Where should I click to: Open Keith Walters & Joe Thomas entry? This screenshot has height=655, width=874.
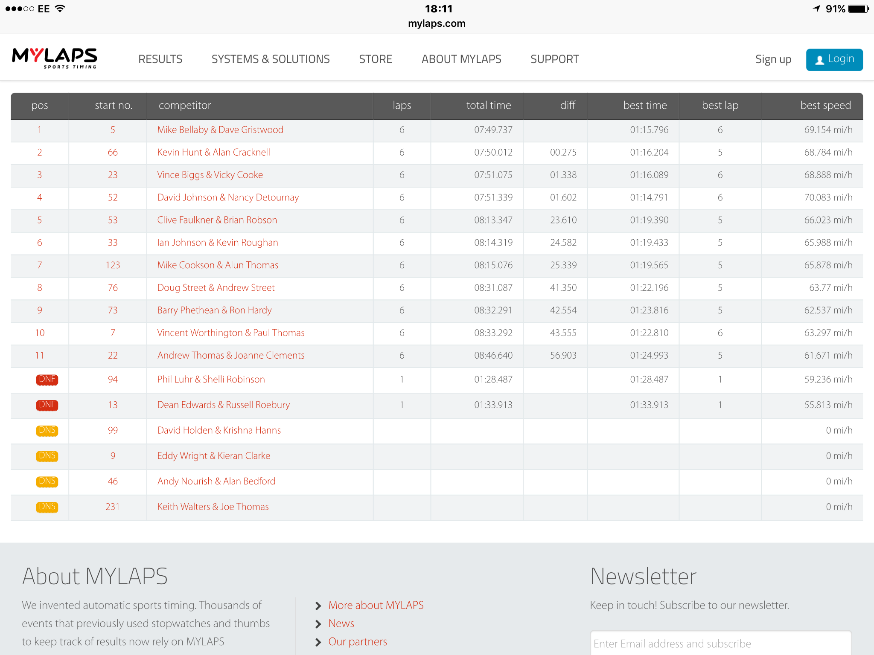(x=213, y=507)
